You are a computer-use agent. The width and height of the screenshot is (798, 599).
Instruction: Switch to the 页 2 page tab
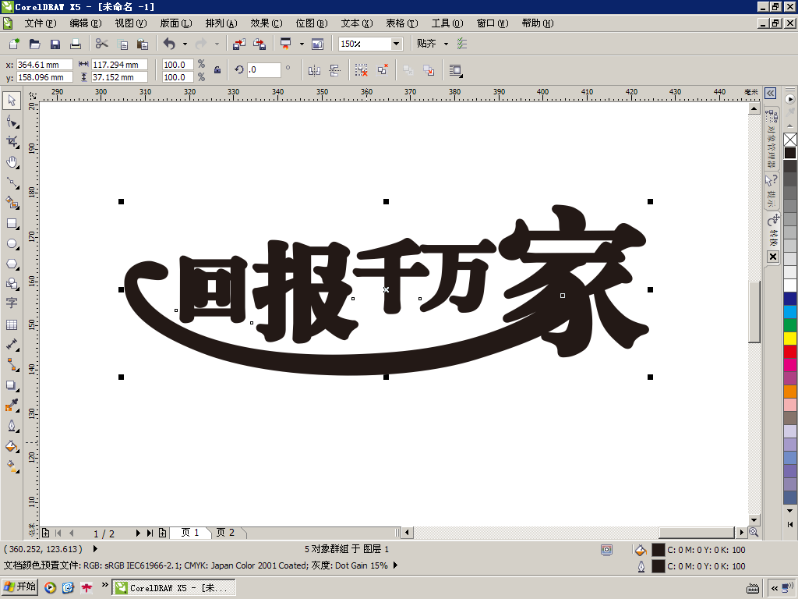(x=225, y=533)
